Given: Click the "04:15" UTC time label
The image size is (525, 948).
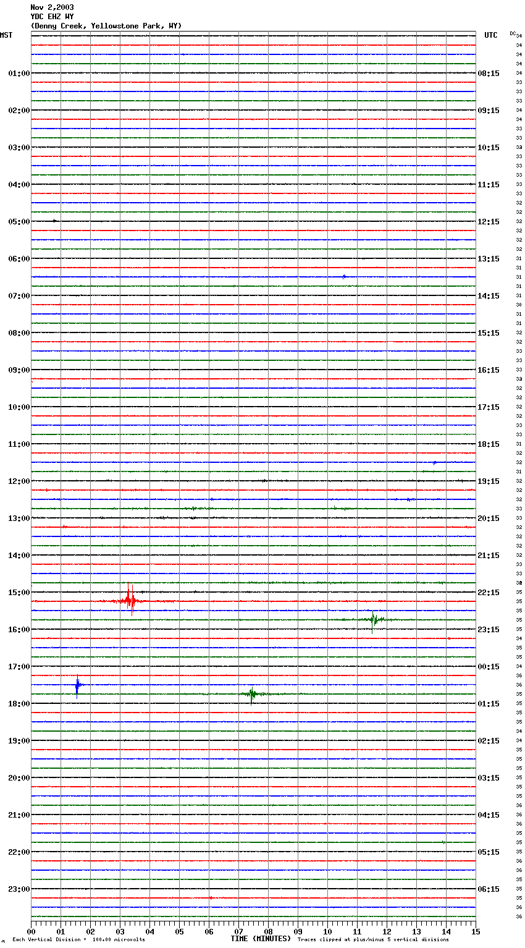Looking at the screenshot, I should pyautogui.click(x=489, y=815).
